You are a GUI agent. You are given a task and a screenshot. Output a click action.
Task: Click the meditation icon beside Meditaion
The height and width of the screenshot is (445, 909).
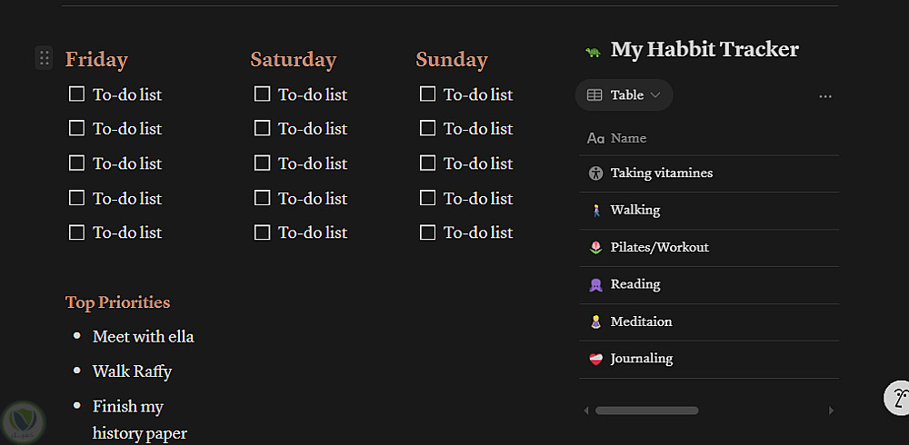pos(596,322)
